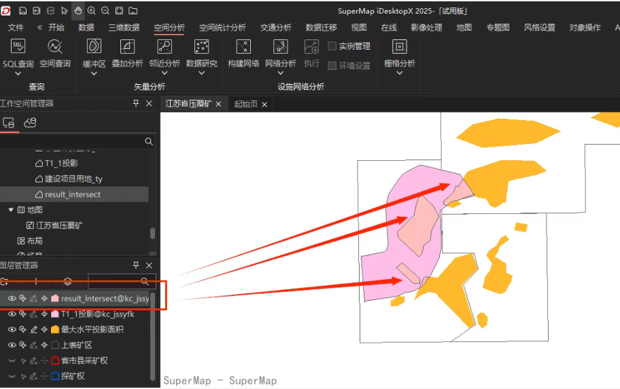
Task: Expand the 网络分析 dropdown arrow
Action: click(x=280, y=73)
